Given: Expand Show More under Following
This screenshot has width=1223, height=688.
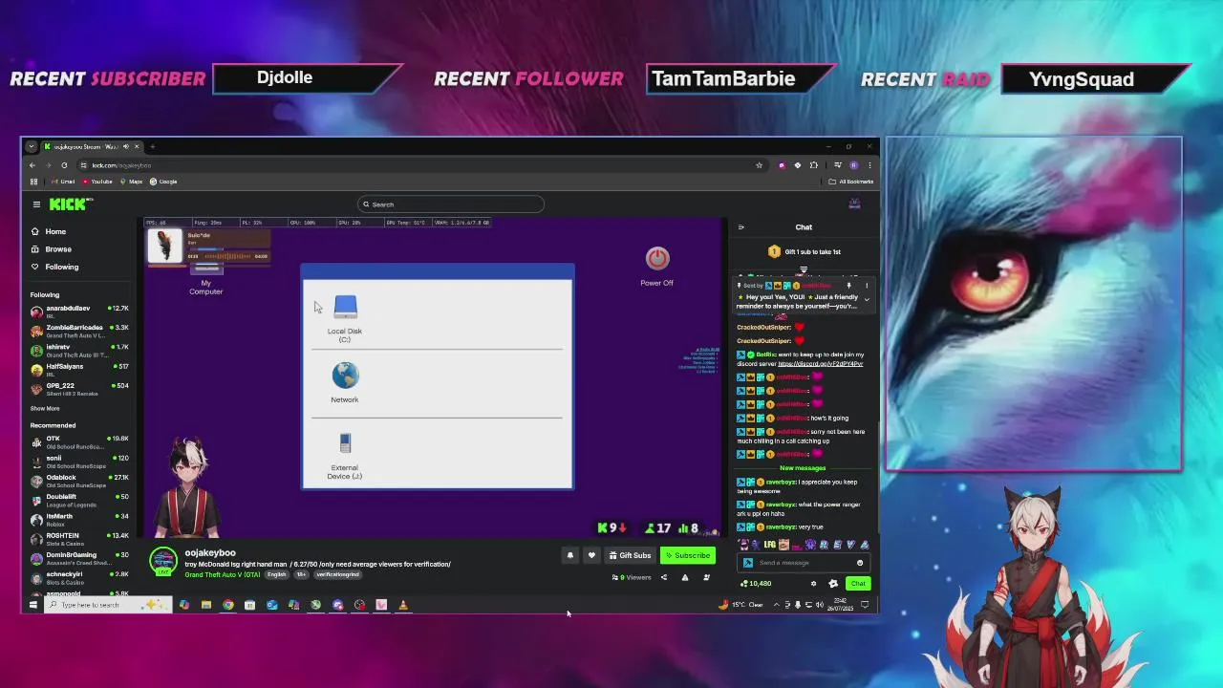Looking at the screenshot, I should coord(45,408).
